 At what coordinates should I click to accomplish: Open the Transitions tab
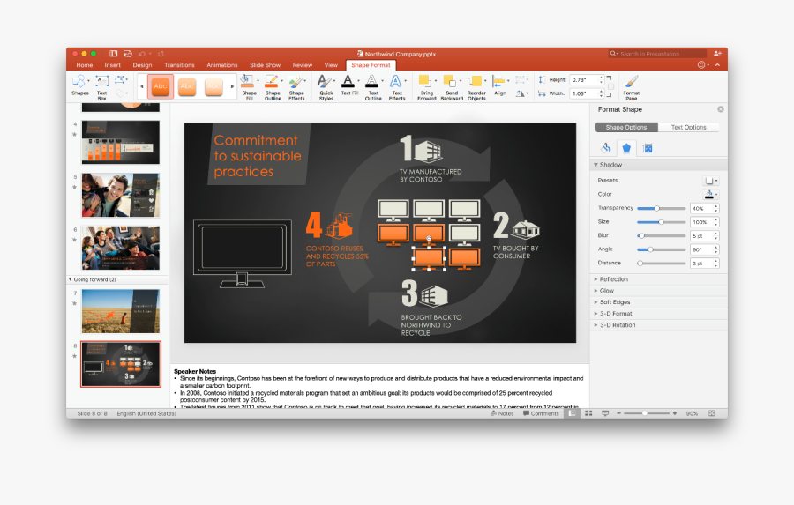point(179,65)
